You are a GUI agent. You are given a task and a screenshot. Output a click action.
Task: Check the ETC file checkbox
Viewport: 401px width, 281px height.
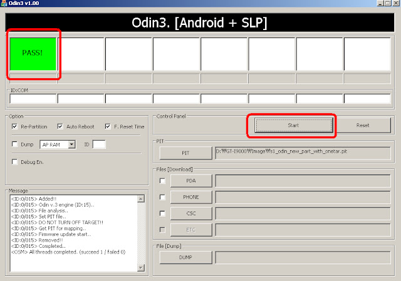(162, 230)
